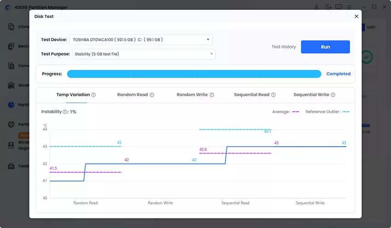Toggle dark mode moon icon in title bar
Screen dimensions: 391x228
tap(328, 7)
